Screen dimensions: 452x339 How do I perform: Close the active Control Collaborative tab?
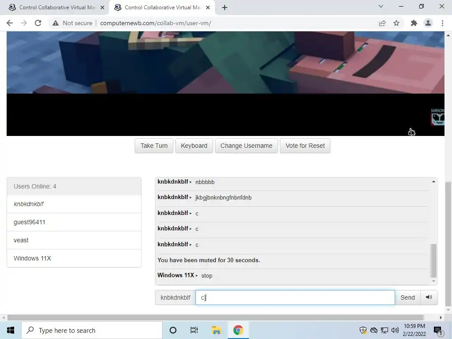pyautogui.click(x=208, y=8)
